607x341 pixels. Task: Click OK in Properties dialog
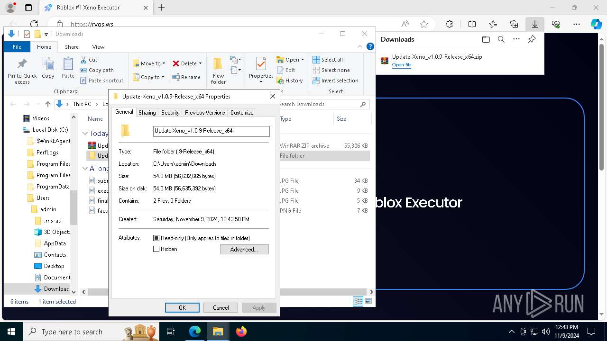click(182, 308)
